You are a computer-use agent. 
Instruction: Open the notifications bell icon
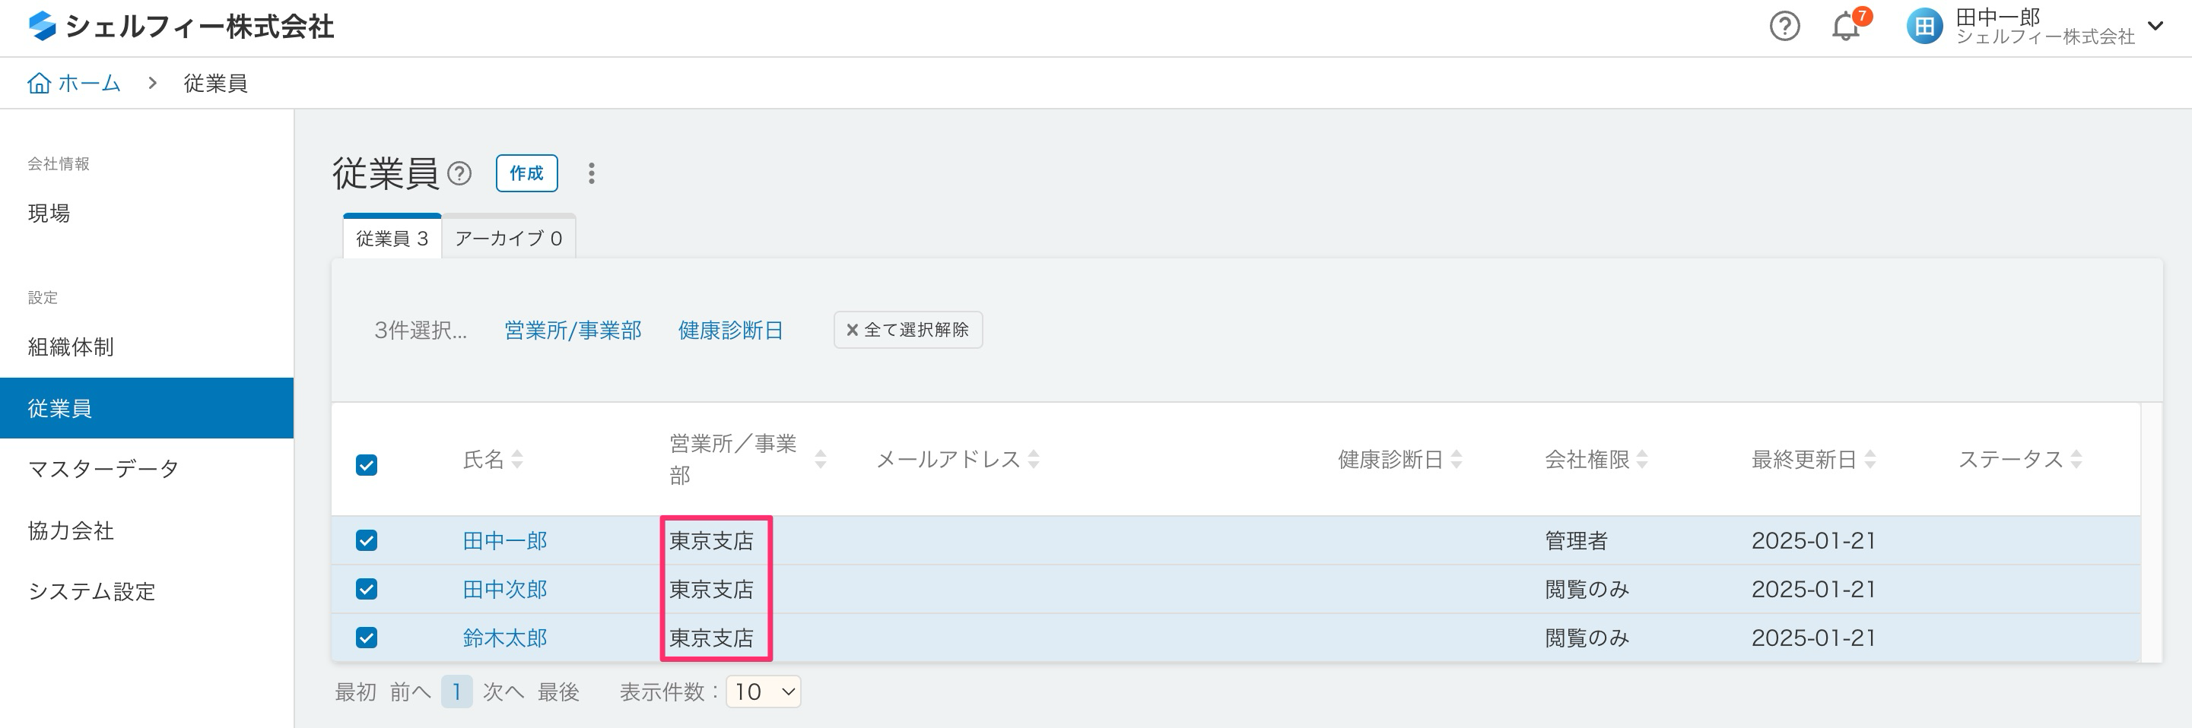[1845, 27]
